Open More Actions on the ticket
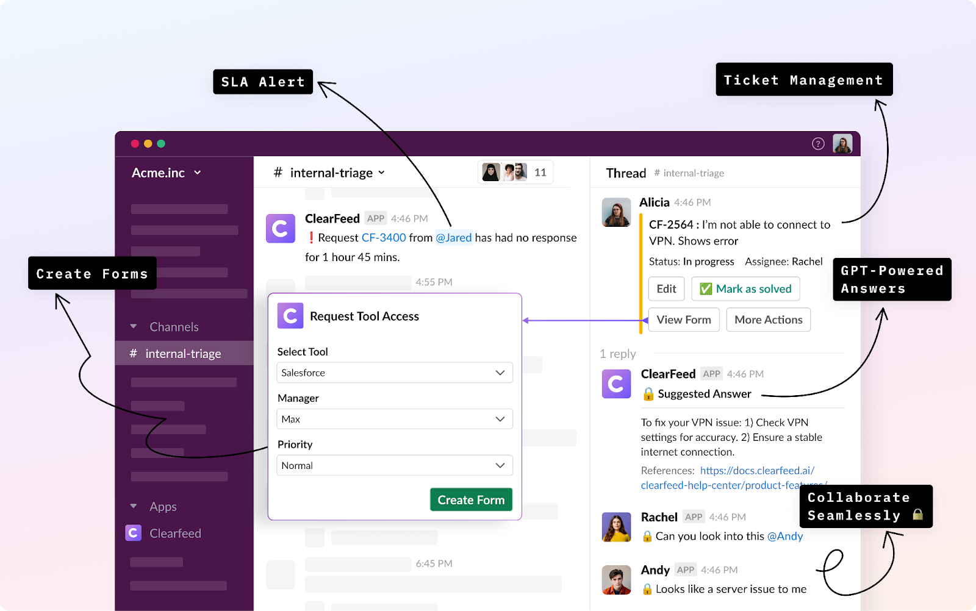This screenshot has height=611, width=976. point(769,320)
